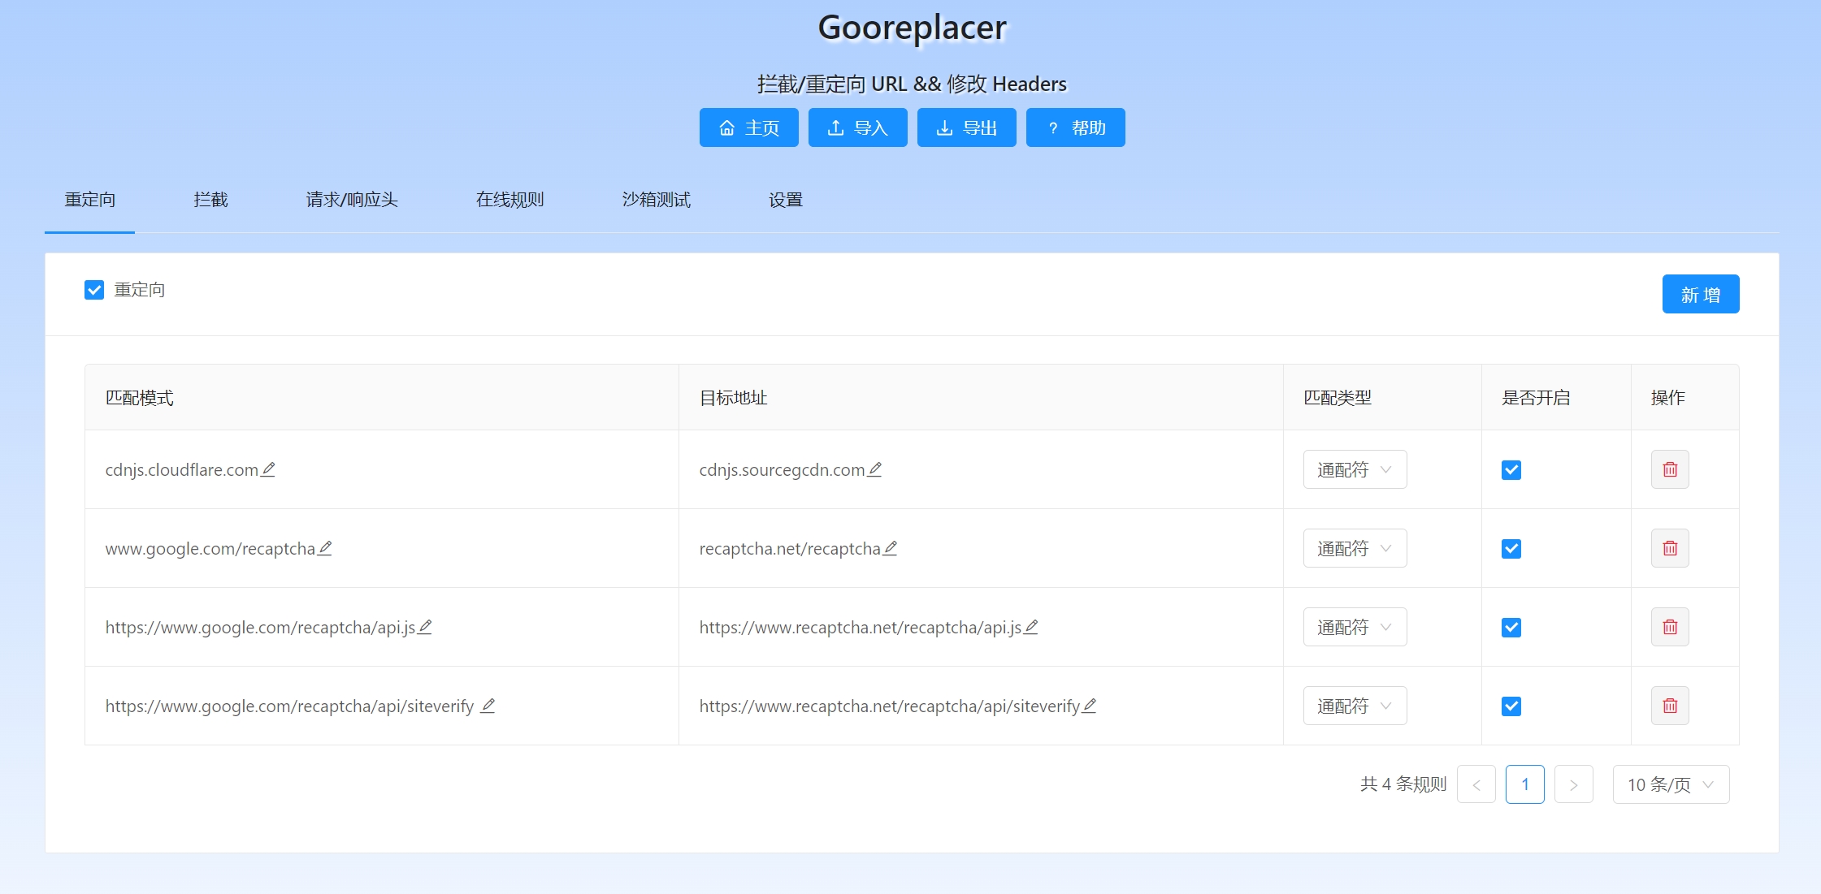The height and width of the screenshot is (894, 1821).
Task: Edit the recaptcha.net/recaptcha target address
Action: click(890, 548)
